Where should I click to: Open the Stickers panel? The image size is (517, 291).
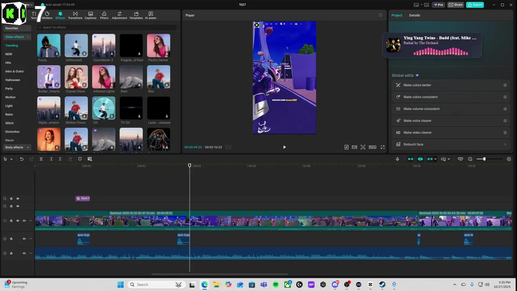click(x=47, y=15)
